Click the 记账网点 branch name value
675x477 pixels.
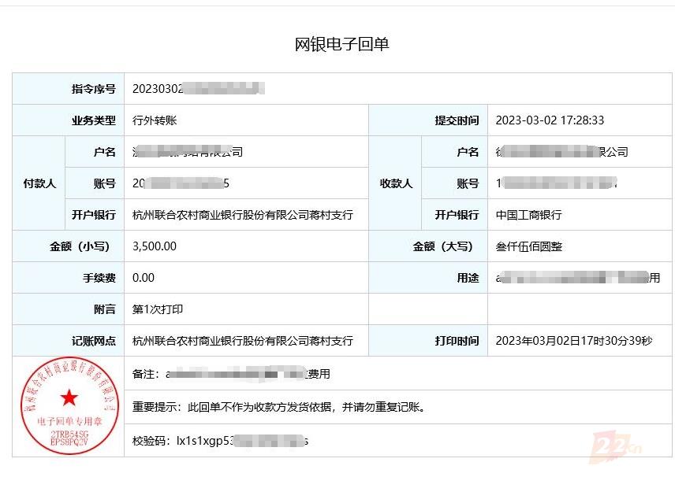coord(242,341)
